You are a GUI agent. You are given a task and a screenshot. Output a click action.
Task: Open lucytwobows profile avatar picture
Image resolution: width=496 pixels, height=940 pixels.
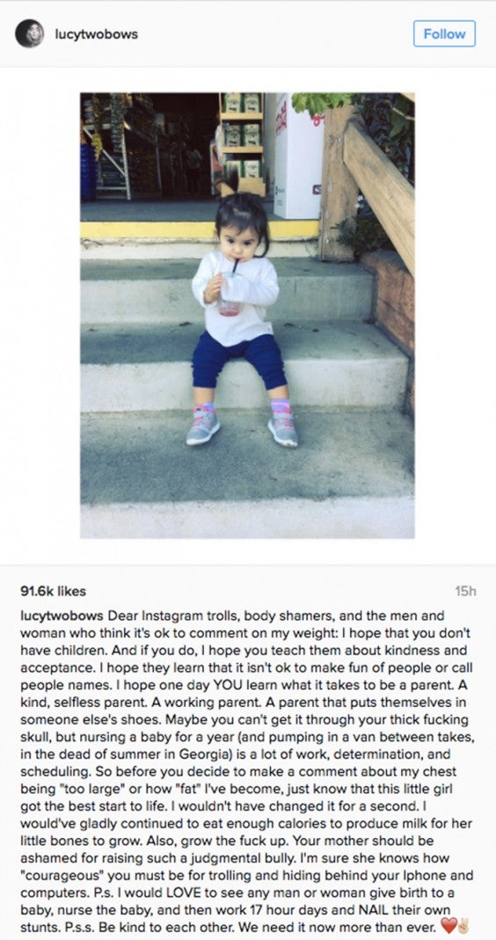point(29,33)
